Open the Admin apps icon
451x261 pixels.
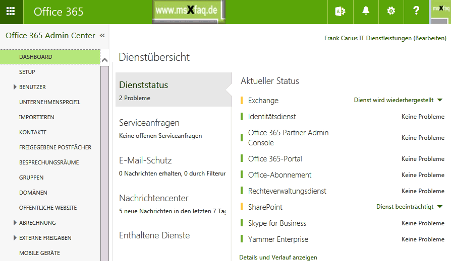(340, 12)
